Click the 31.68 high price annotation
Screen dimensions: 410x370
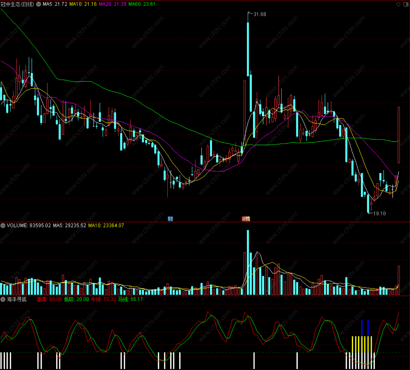[260, 14]
